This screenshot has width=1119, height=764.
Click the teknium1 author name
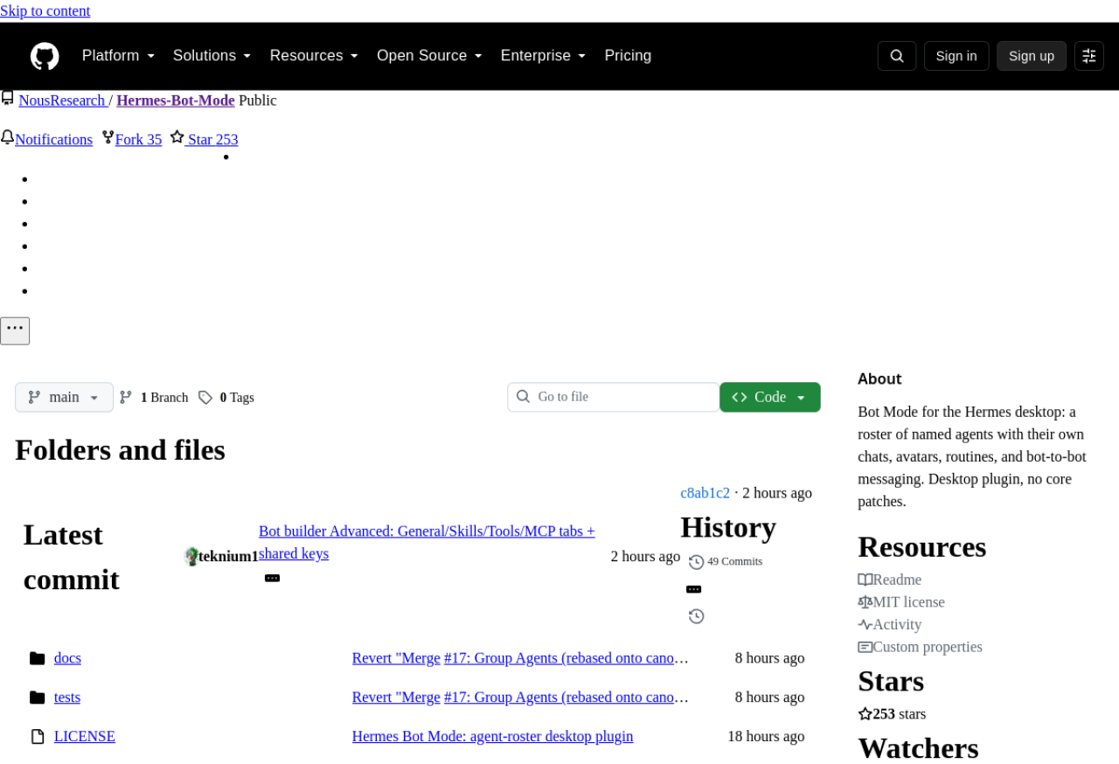[228, 556]
